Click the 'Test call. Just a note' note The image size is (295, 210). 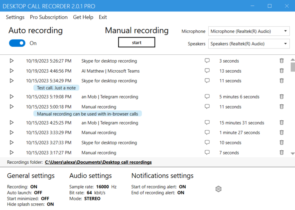(x=56, y=88)
